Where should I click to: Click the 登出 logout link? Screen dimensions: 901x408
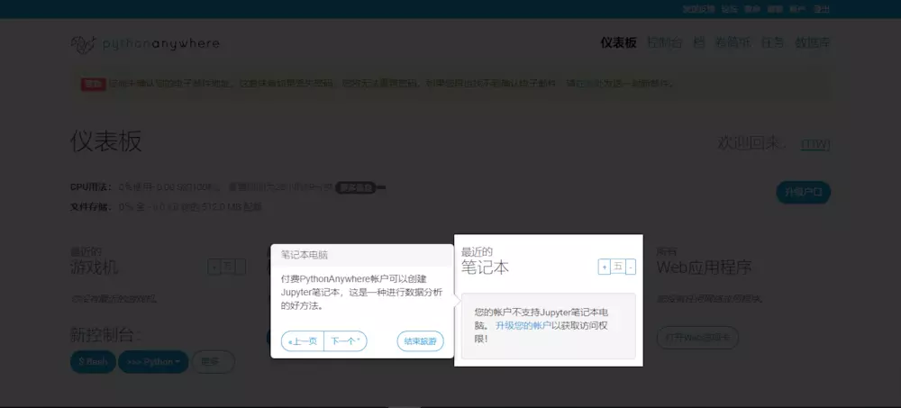pyautogui.click(x=822, y=9)
